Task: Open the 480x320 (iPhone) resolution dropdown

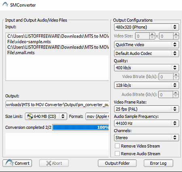Action: click(146, 27)
